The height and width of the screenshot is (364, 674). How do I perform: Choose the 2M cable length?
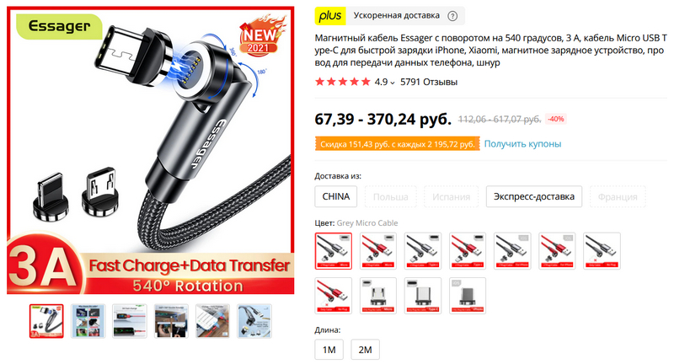point(365,350)
